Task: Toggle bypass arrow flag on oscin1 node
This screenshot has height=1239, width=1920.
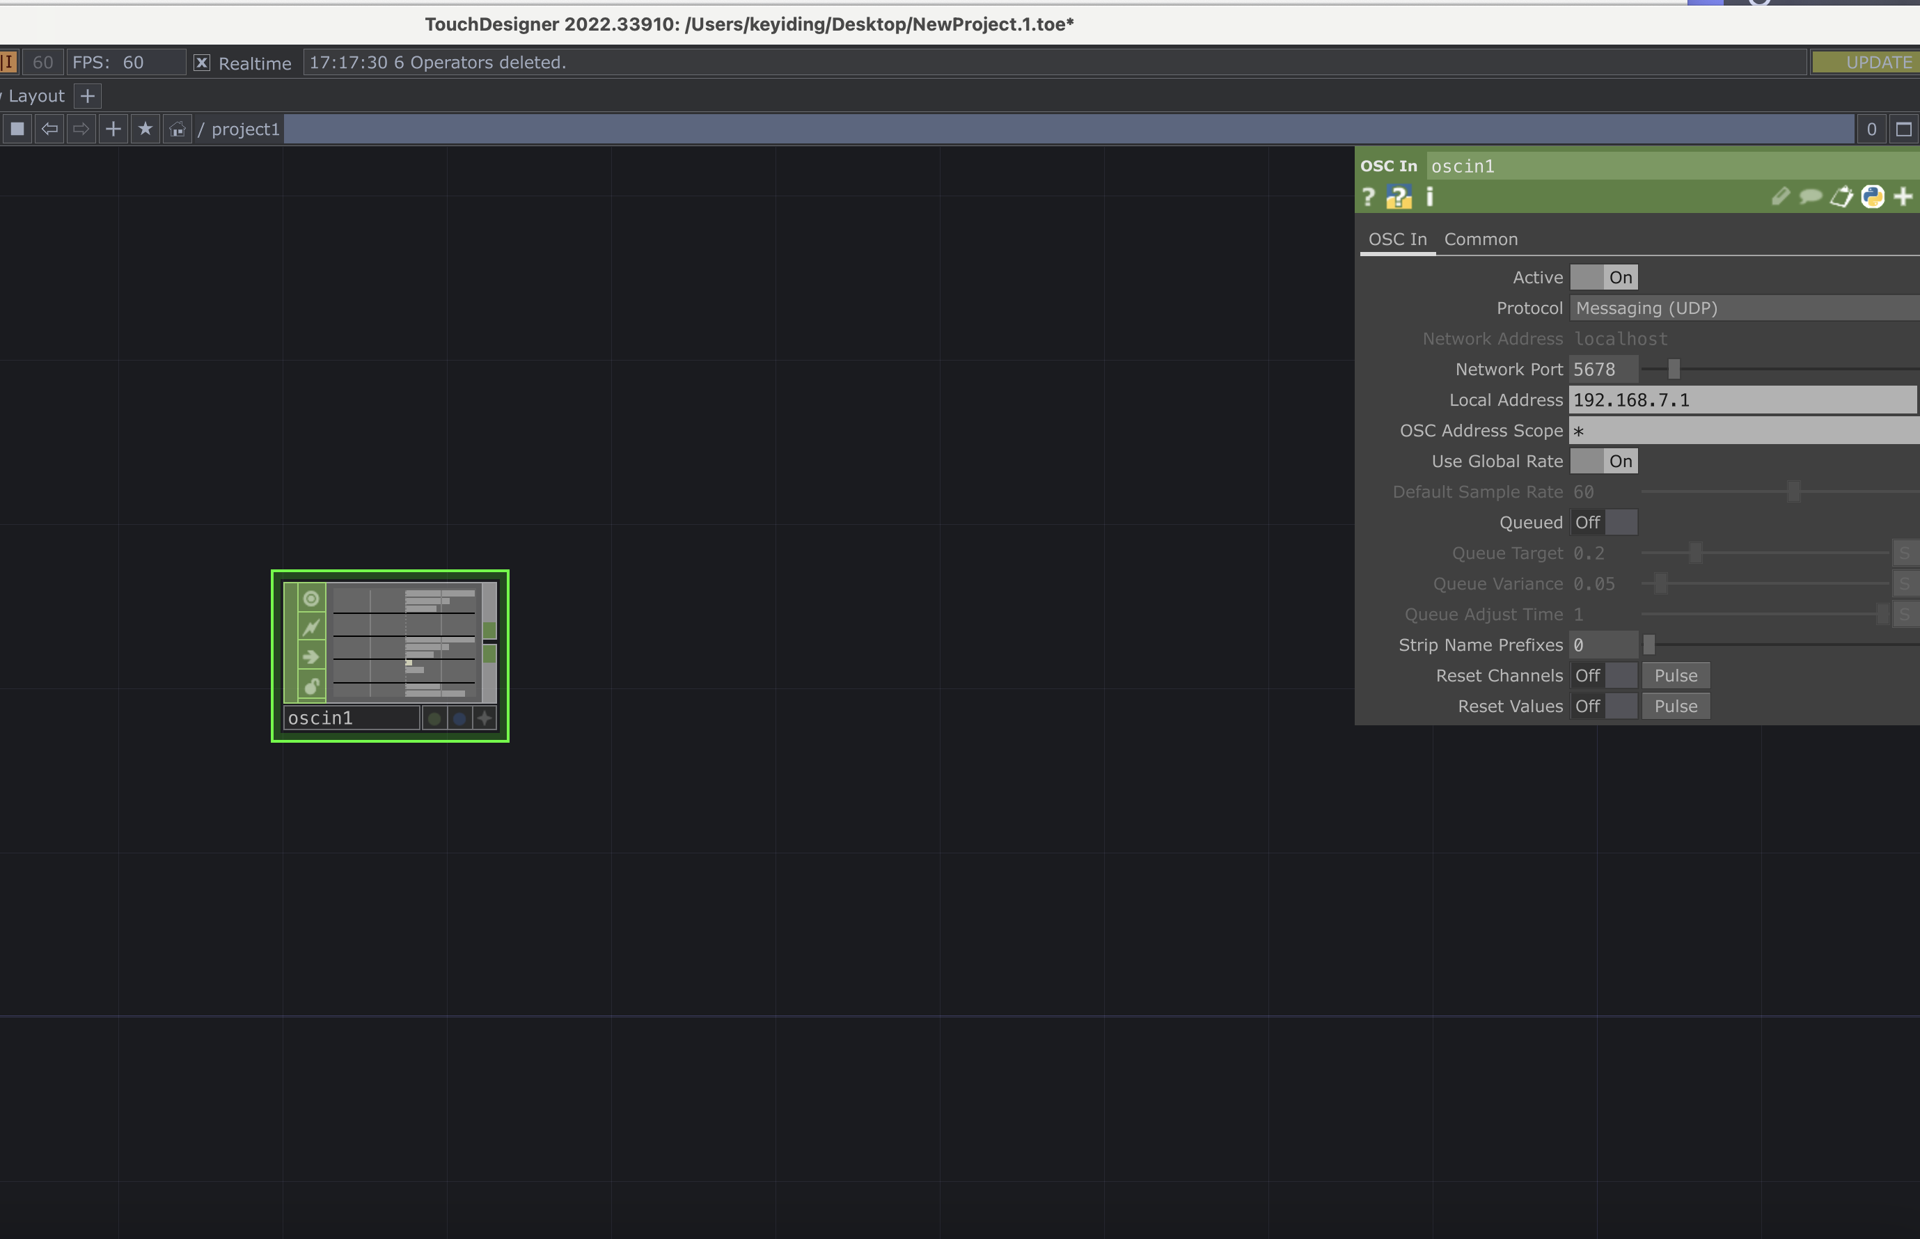Action: click(311, 657)
